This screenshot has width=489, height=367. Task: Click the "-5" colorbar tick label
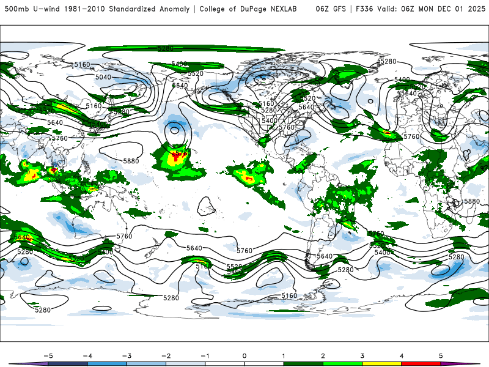point(48,356)
